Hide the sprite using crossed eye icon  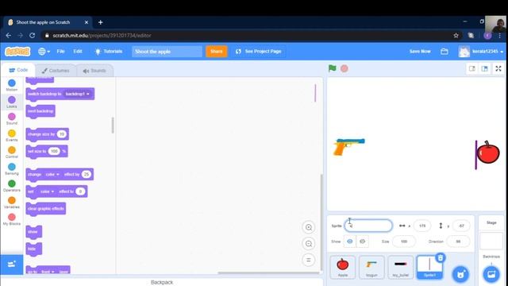[x=362, y=242]
